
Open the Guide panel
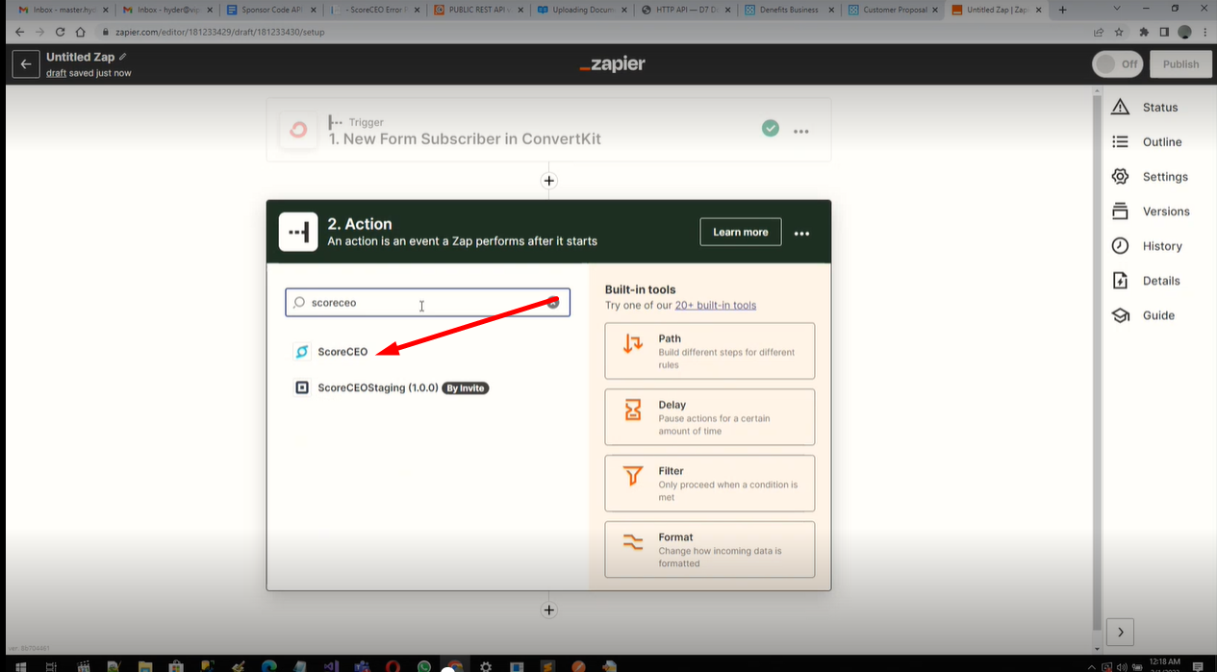point(1143,315)
